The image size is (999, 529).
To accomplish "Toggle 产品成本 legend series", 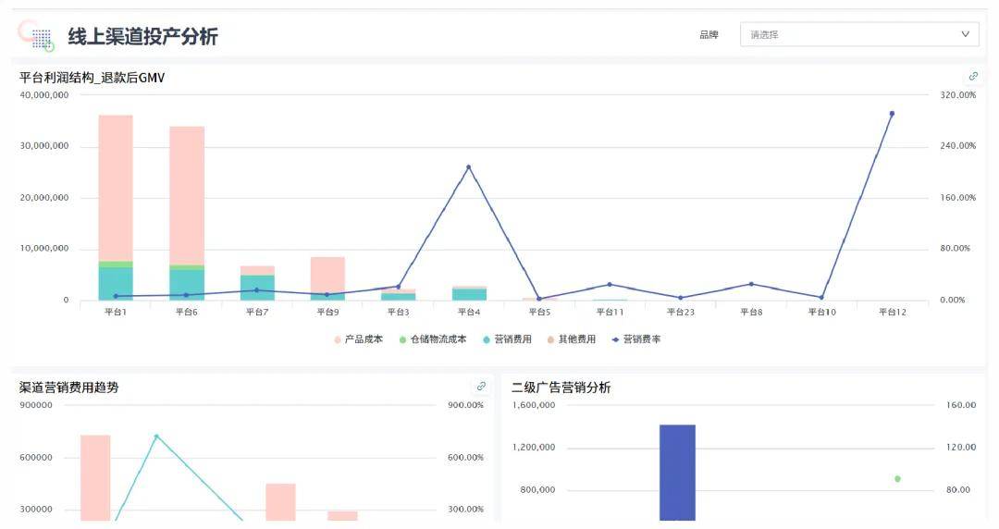I will (x=358, y=339).
